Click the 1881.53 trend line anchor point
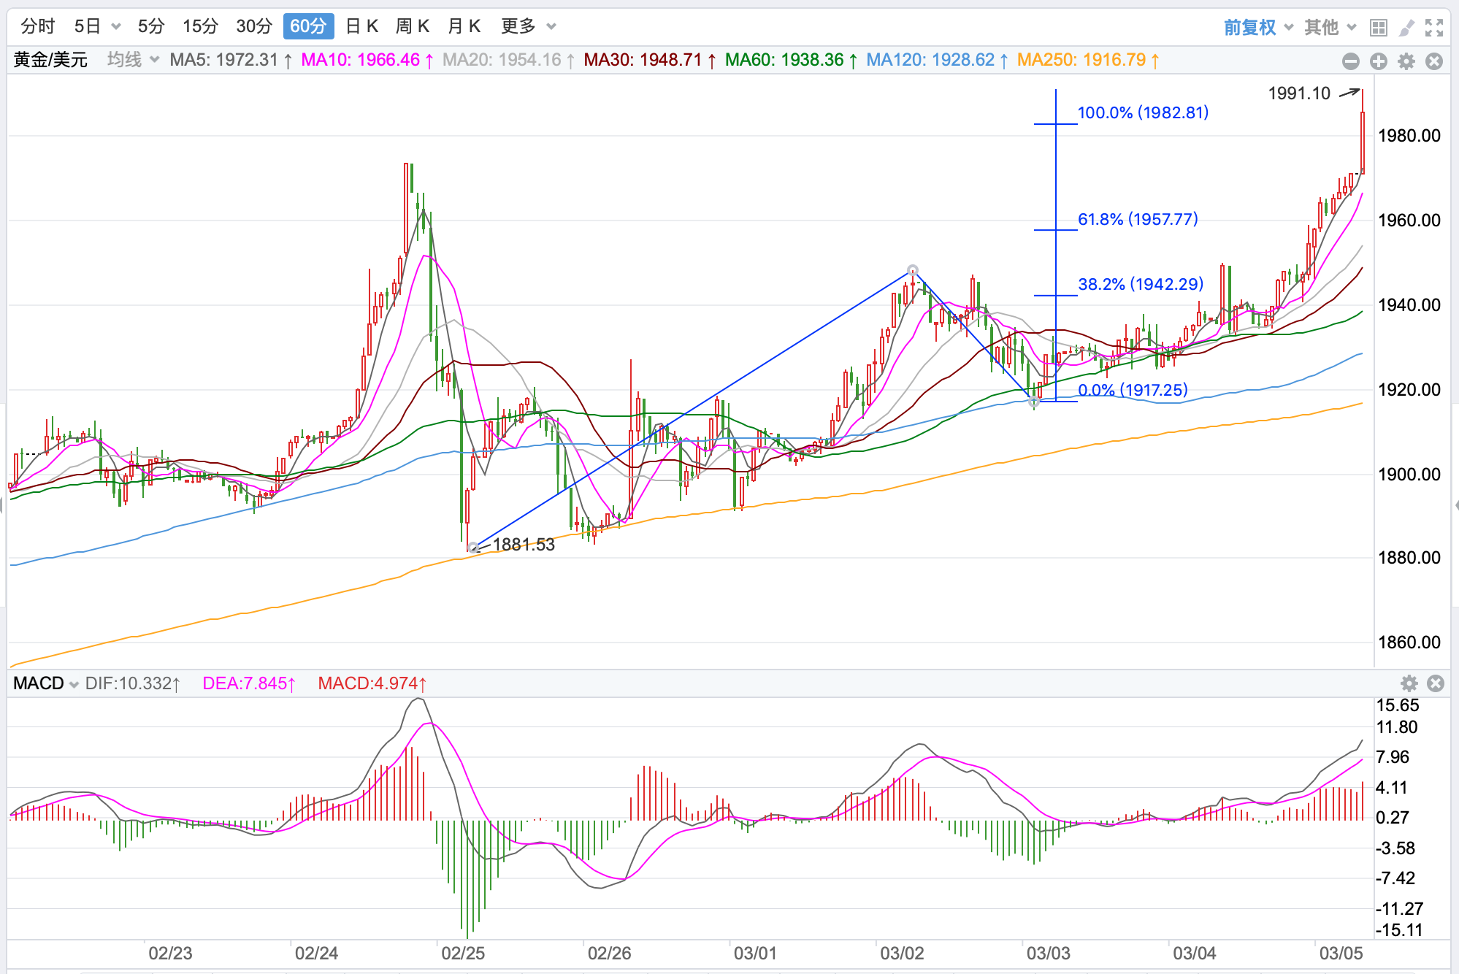 coord(473,547)
